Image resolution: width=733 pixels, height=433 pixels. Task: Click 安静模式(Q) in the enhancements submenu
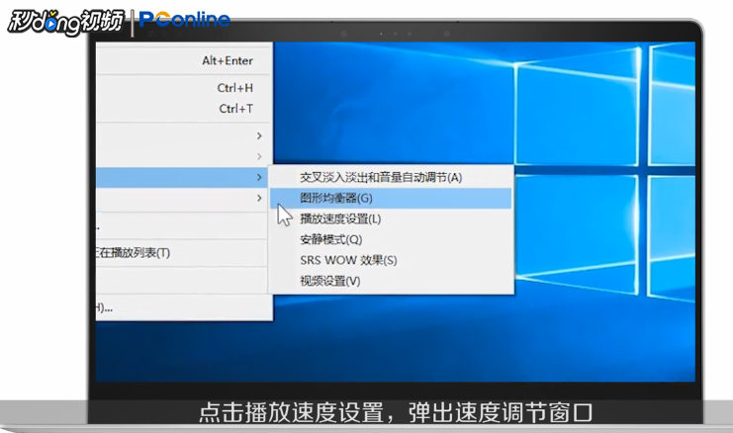coord(391,239)
